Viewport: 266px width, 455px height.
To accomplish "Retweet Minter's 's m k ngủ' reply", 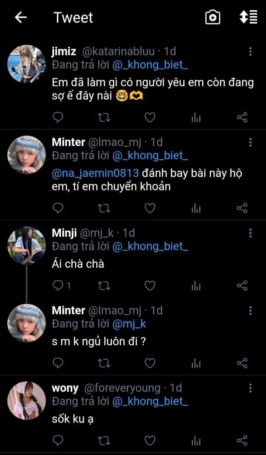I will tap(104, 363).
